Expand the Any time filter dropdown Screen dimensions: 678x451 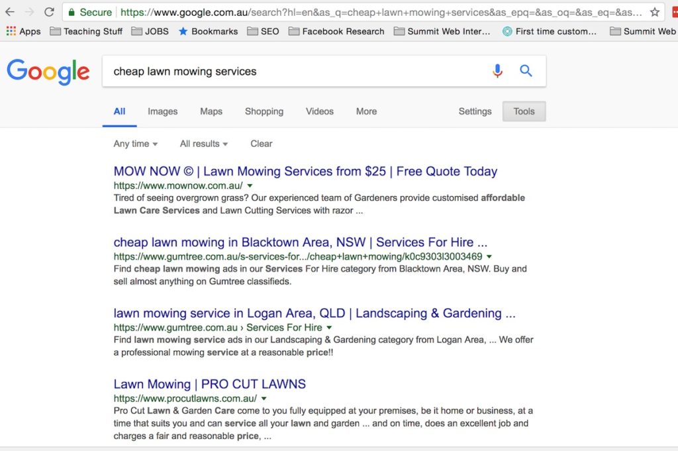point(135,144)
